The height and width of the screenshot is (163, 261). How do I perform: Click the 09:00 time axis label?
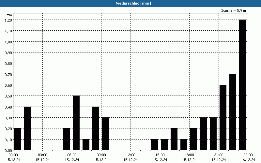coord(101,155)
